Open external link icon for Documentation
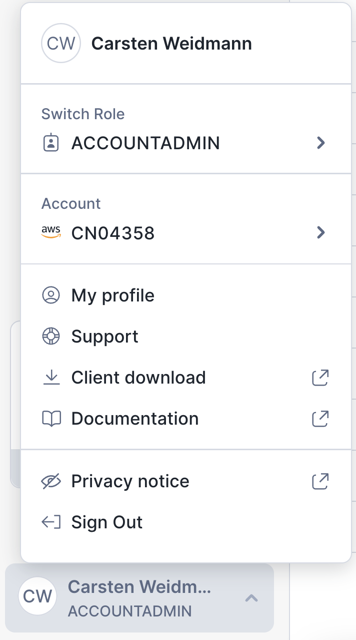 click(x=320, y=419)
